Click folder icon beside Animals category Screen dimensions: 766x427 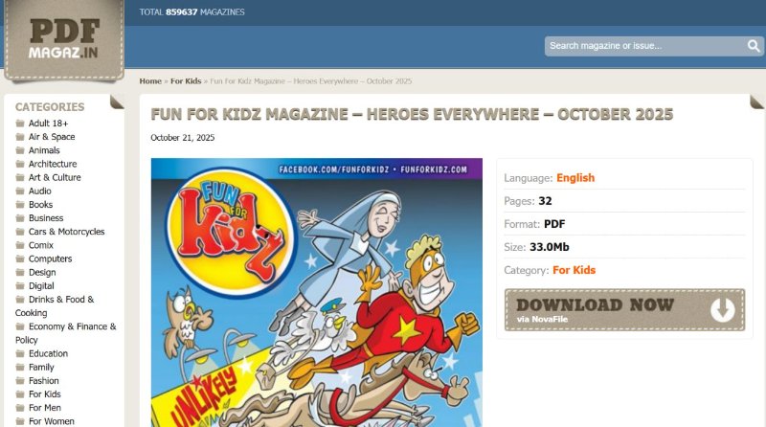[20, 150]
